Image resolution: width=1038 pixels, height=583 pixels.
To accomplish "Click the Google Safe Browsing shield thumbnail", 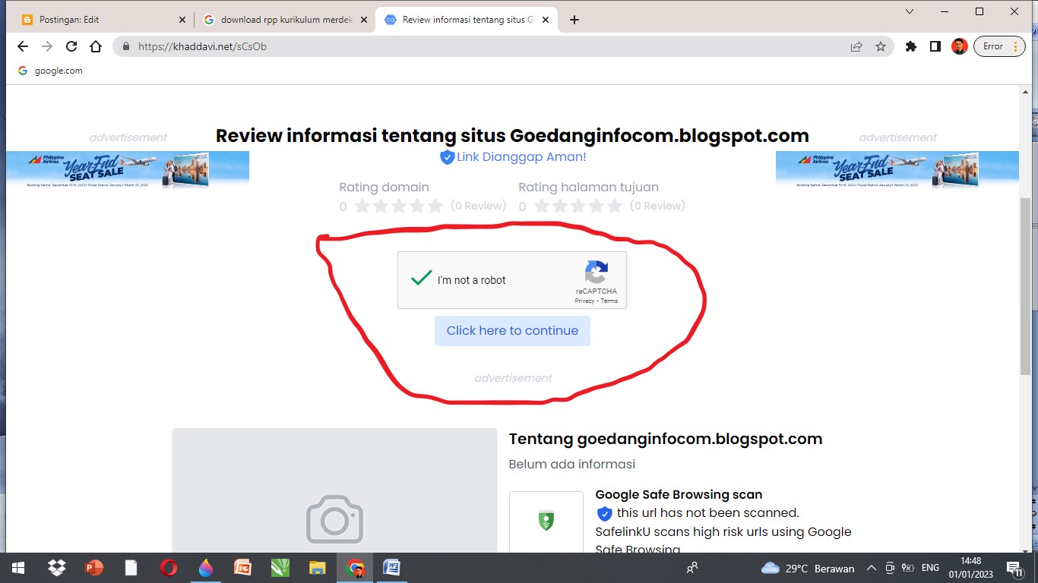I will click(x=546, y=522).
